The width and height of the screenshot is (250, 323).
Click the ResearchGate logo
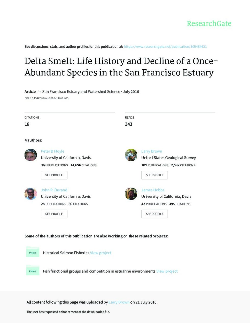click(209, 24)
